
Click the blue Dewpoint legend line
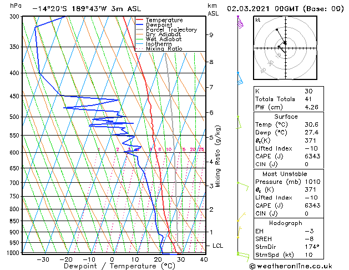(139, 25)
